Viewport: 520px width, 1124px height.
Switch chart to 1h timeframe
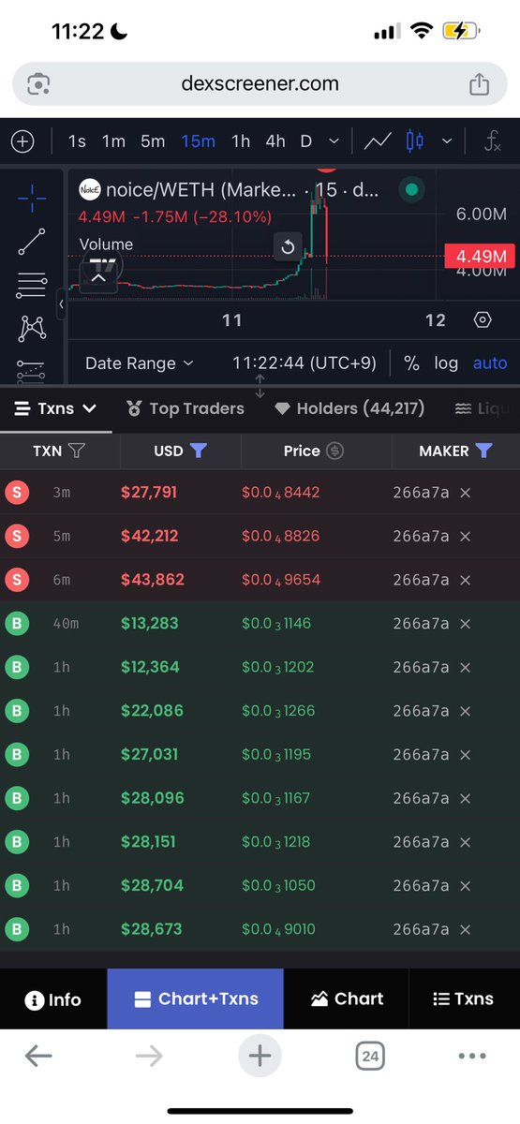[x=241, y=141]
